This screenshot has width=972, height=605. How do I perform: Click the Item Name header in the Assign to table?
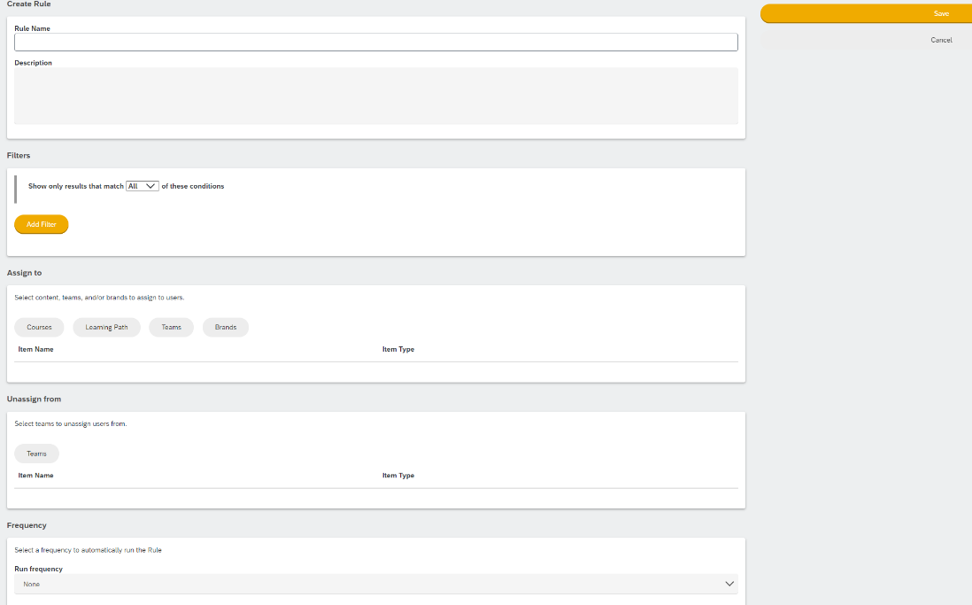[36, 349]
